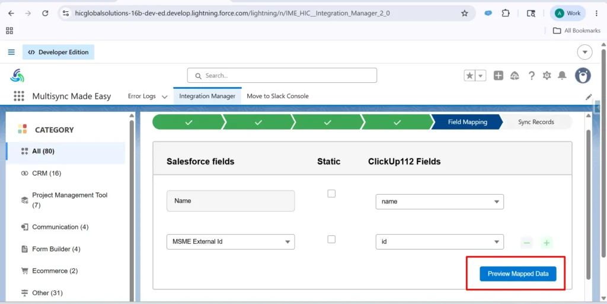Screen dimensions: 607x304
Task: Click the Developer Edition badge
Action: pyautogui.click(x=59, y=52)
